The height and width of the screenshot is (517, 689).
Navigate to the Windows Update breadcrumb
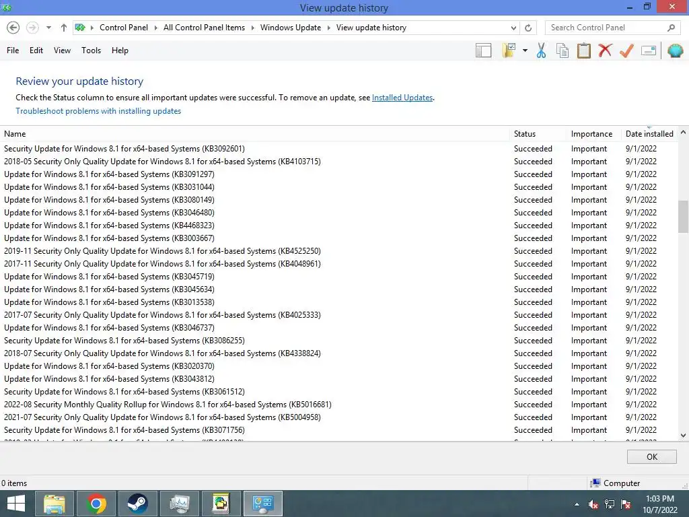pos(291,28)
